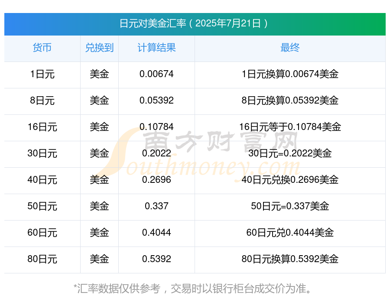Image resolution: width=390 pixels, height=302 pixels.
Task: Click the 汇率数据仅供参考 disclaimer note
Action: [x=192, y=289]
